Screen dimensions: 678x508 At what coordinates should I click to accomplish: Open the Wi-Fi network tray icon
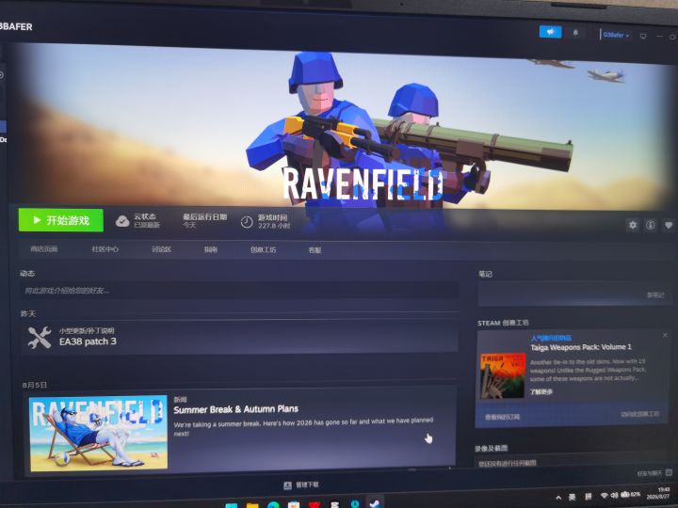(x=604, y=495)
